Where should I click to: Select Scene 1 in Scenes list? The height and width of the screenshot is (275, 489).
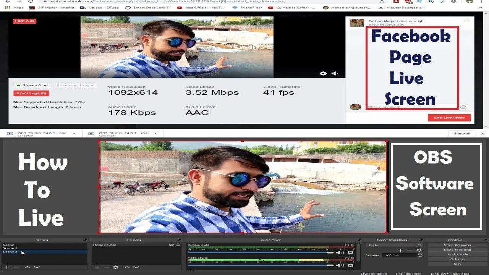tap(44, 248)
